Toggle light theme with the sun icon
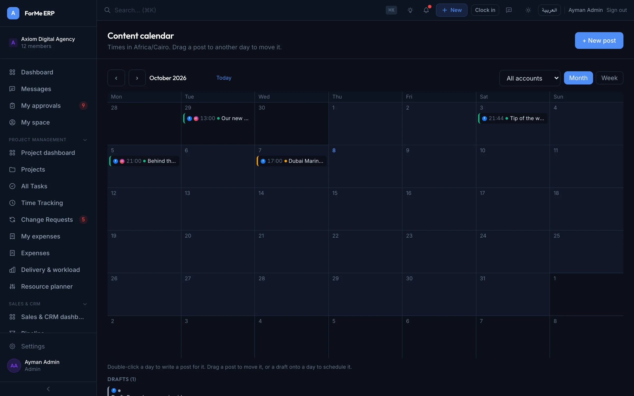 pos(528,10)
